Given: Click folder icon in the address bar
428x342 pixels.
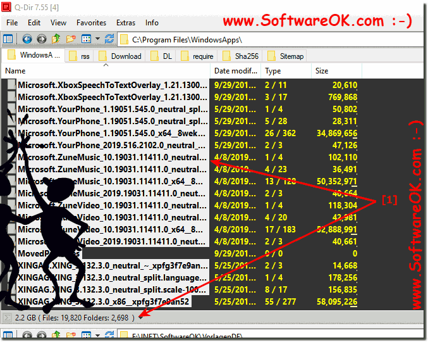Looking at the screenshot, I should [x=124, y=39].
